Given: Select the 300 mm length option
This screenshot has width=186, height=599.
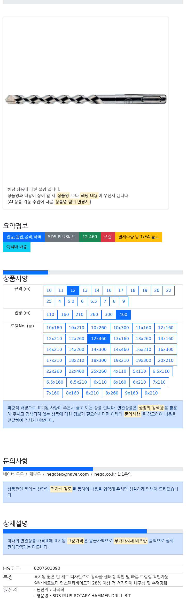Looking at the screenshot, I should click(x=109, y=315).
